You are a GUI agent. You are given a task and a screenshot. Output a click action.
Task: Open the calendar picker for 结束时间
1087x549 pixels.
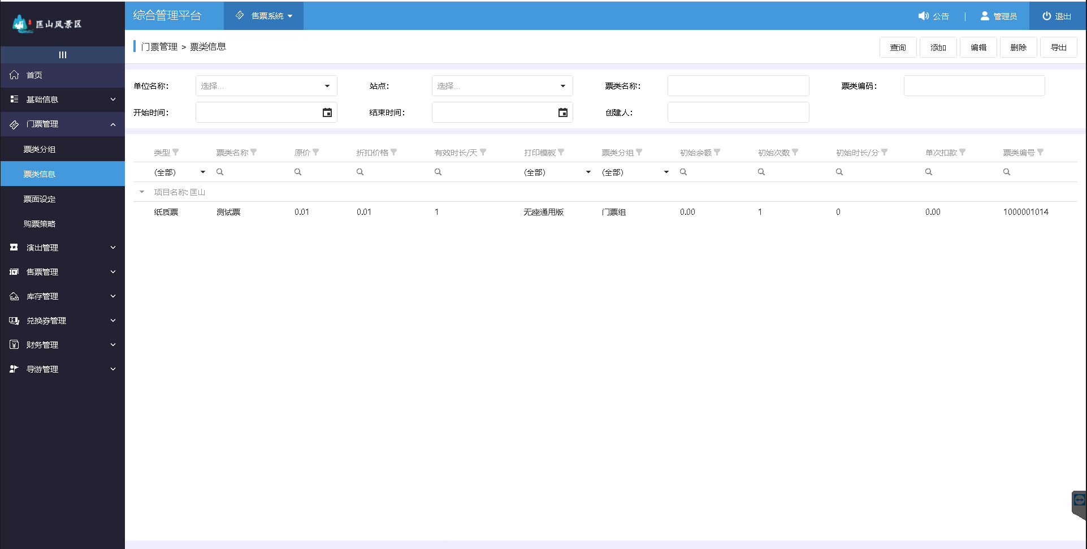tap(562, 112)
